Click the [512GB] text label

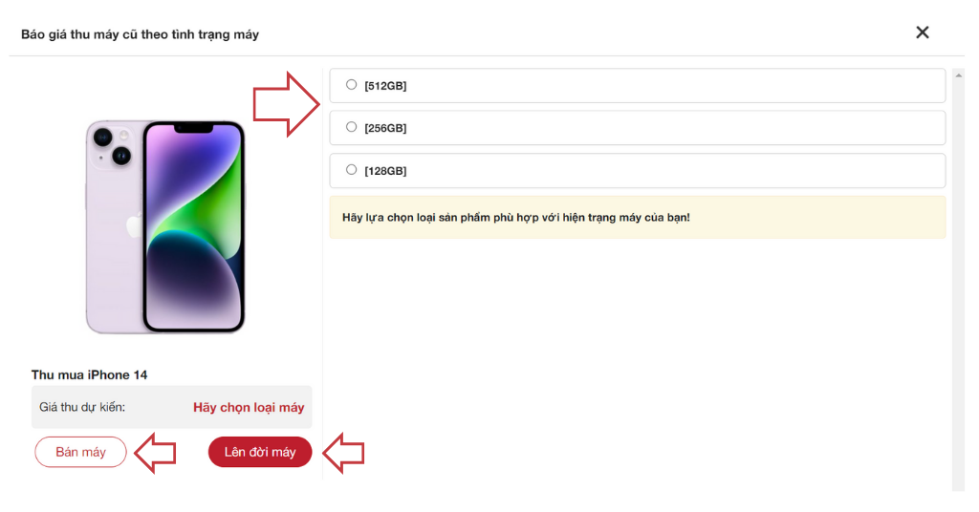(x=385, y=86)
